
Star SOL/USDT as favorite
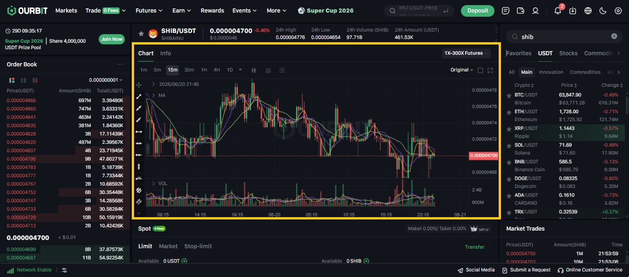click(509, 145)
